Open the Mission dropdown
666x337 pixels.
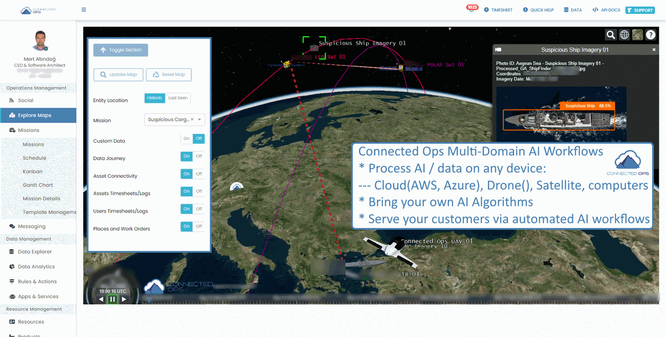point(174,119)
